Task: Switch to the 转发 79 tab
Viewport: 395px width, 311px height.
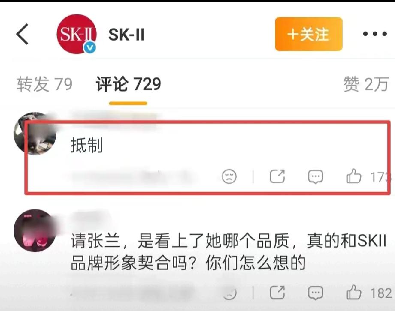Action: click(44, 84)
